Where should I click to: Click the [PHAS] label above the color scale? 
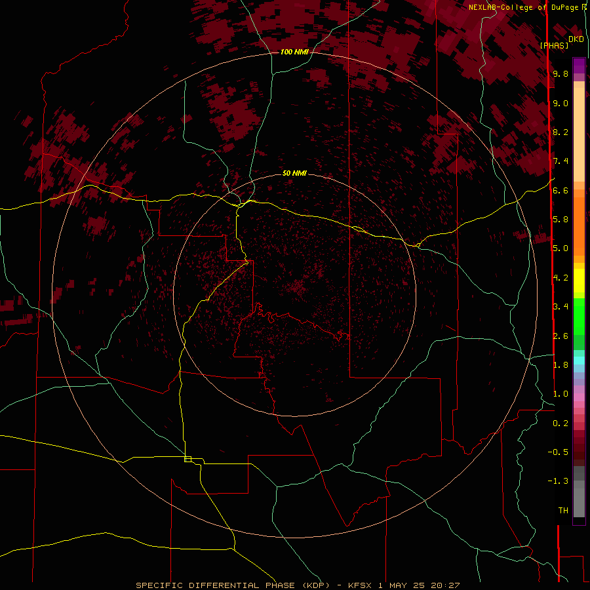(x=554, y=45)
